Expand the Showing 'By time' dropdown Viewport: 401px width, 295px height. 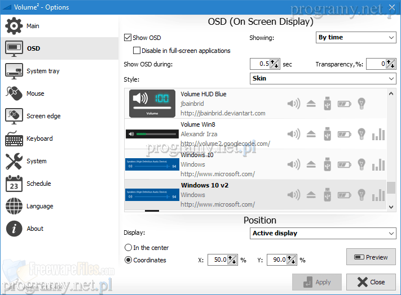(356, 38)
